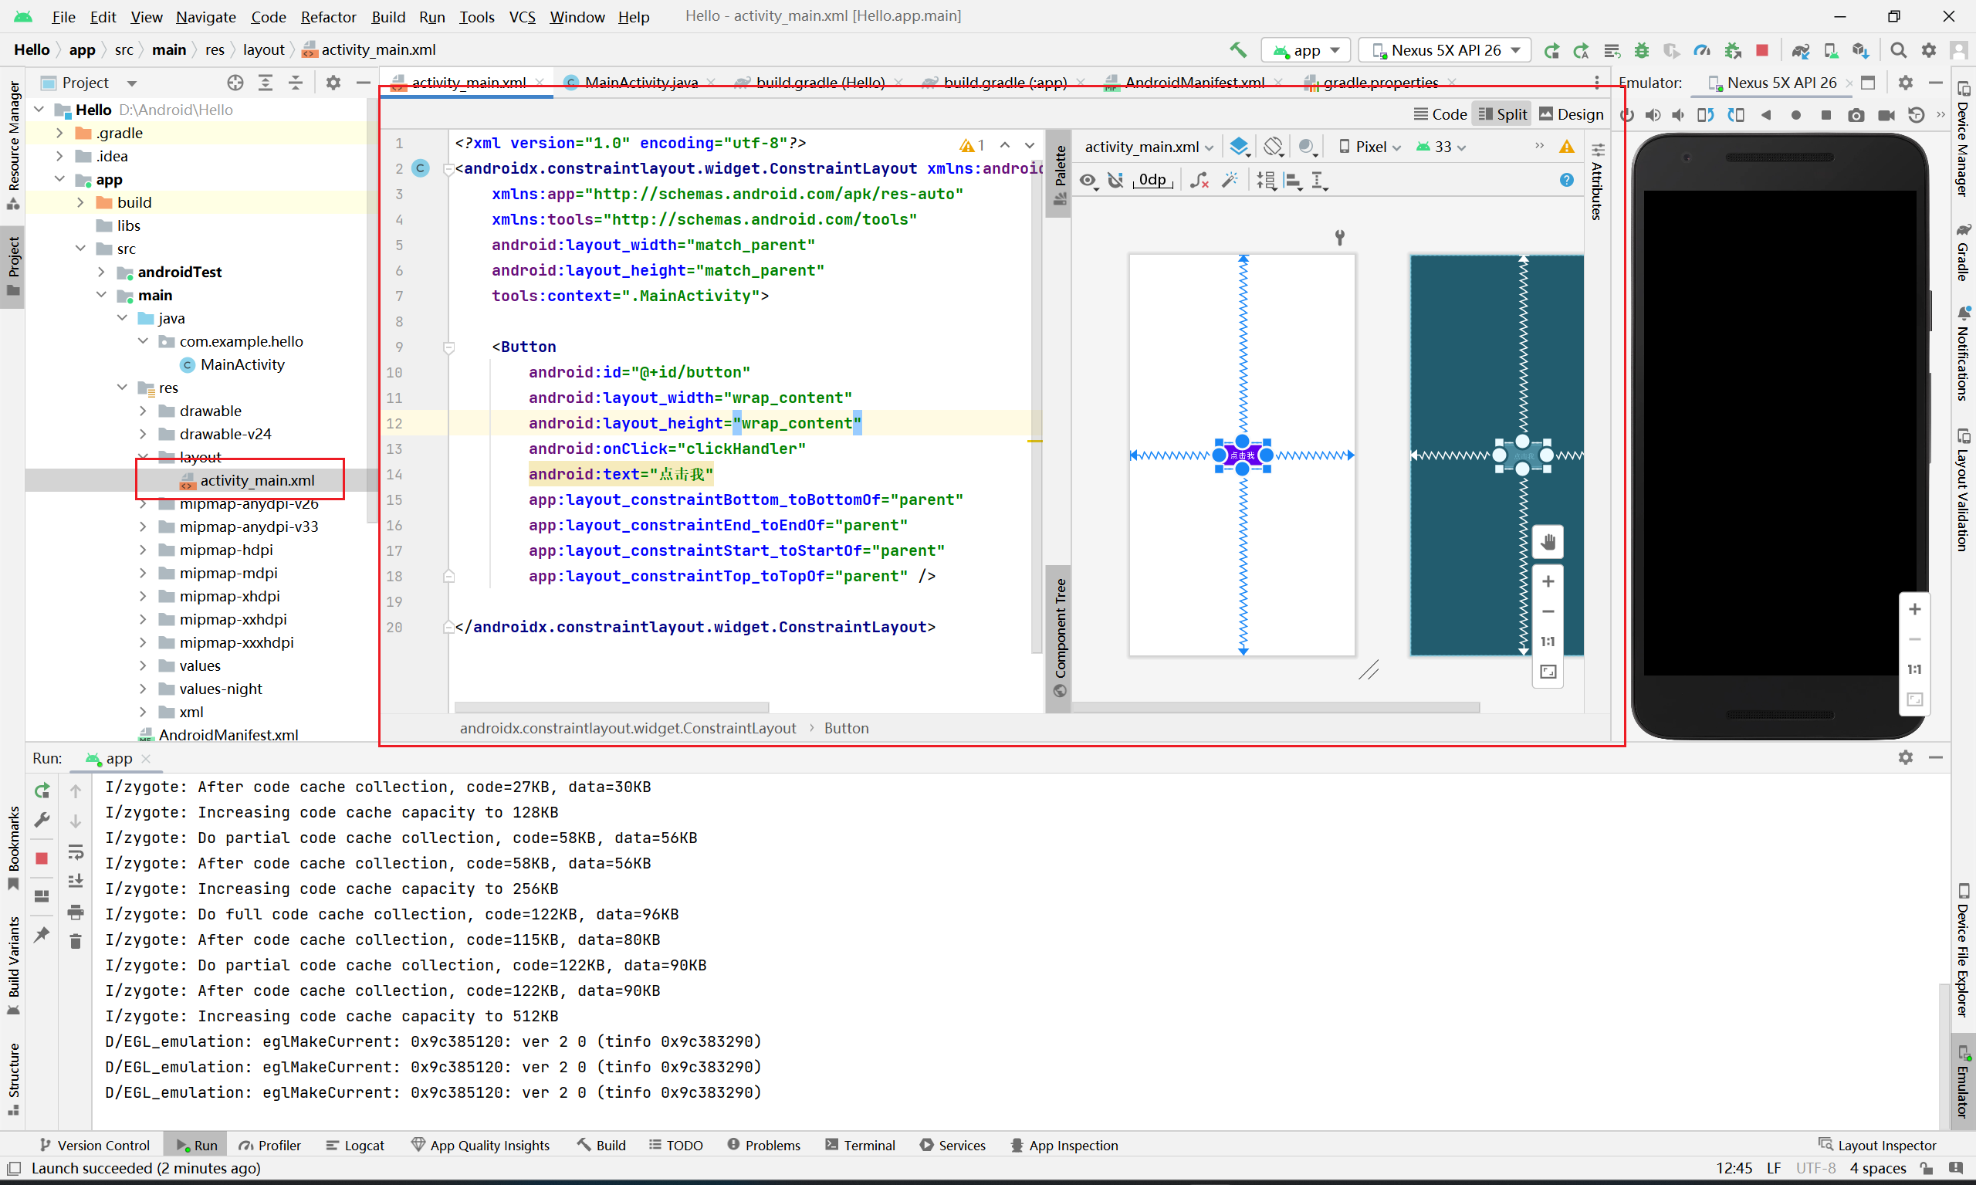Click designer Zoom In plus button
Image resolution: width=1976 pixels, height=1185 pixels.
(1548, 581)
